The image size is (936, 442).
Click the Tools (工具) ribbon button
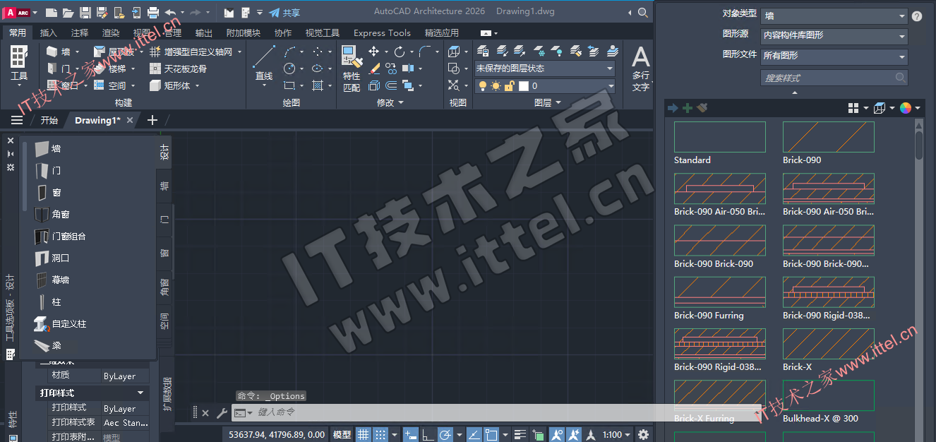pyautogui.click(x=19, y=64)
